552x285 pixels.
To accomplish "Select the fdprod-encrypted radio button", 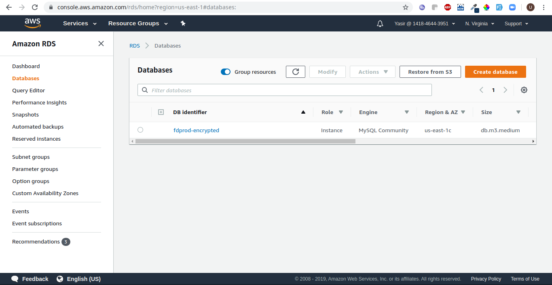I will click(140, 130).
